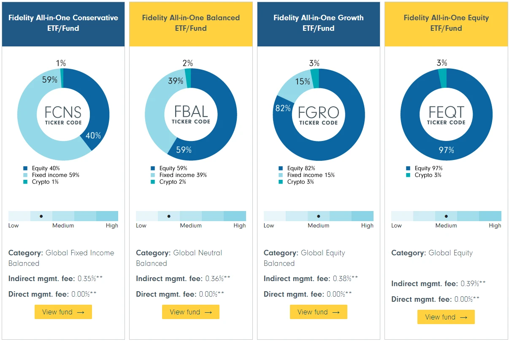
Task: Open the Fidelity All-in-One Balanced header
Action: (191, 23)
